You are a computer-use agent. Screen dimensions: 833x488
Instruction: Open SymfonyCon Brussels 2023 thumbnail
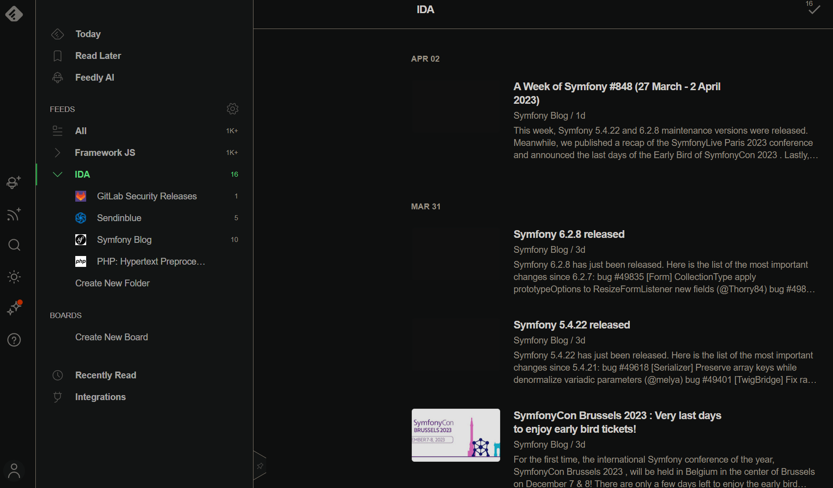pos(456,435)
